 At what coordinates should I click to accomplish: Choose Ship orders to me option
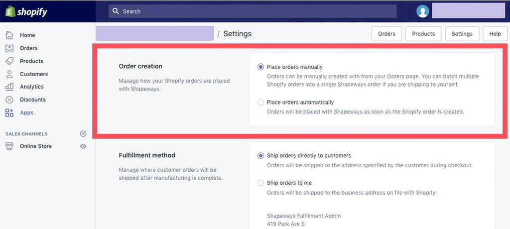[260, 183]
